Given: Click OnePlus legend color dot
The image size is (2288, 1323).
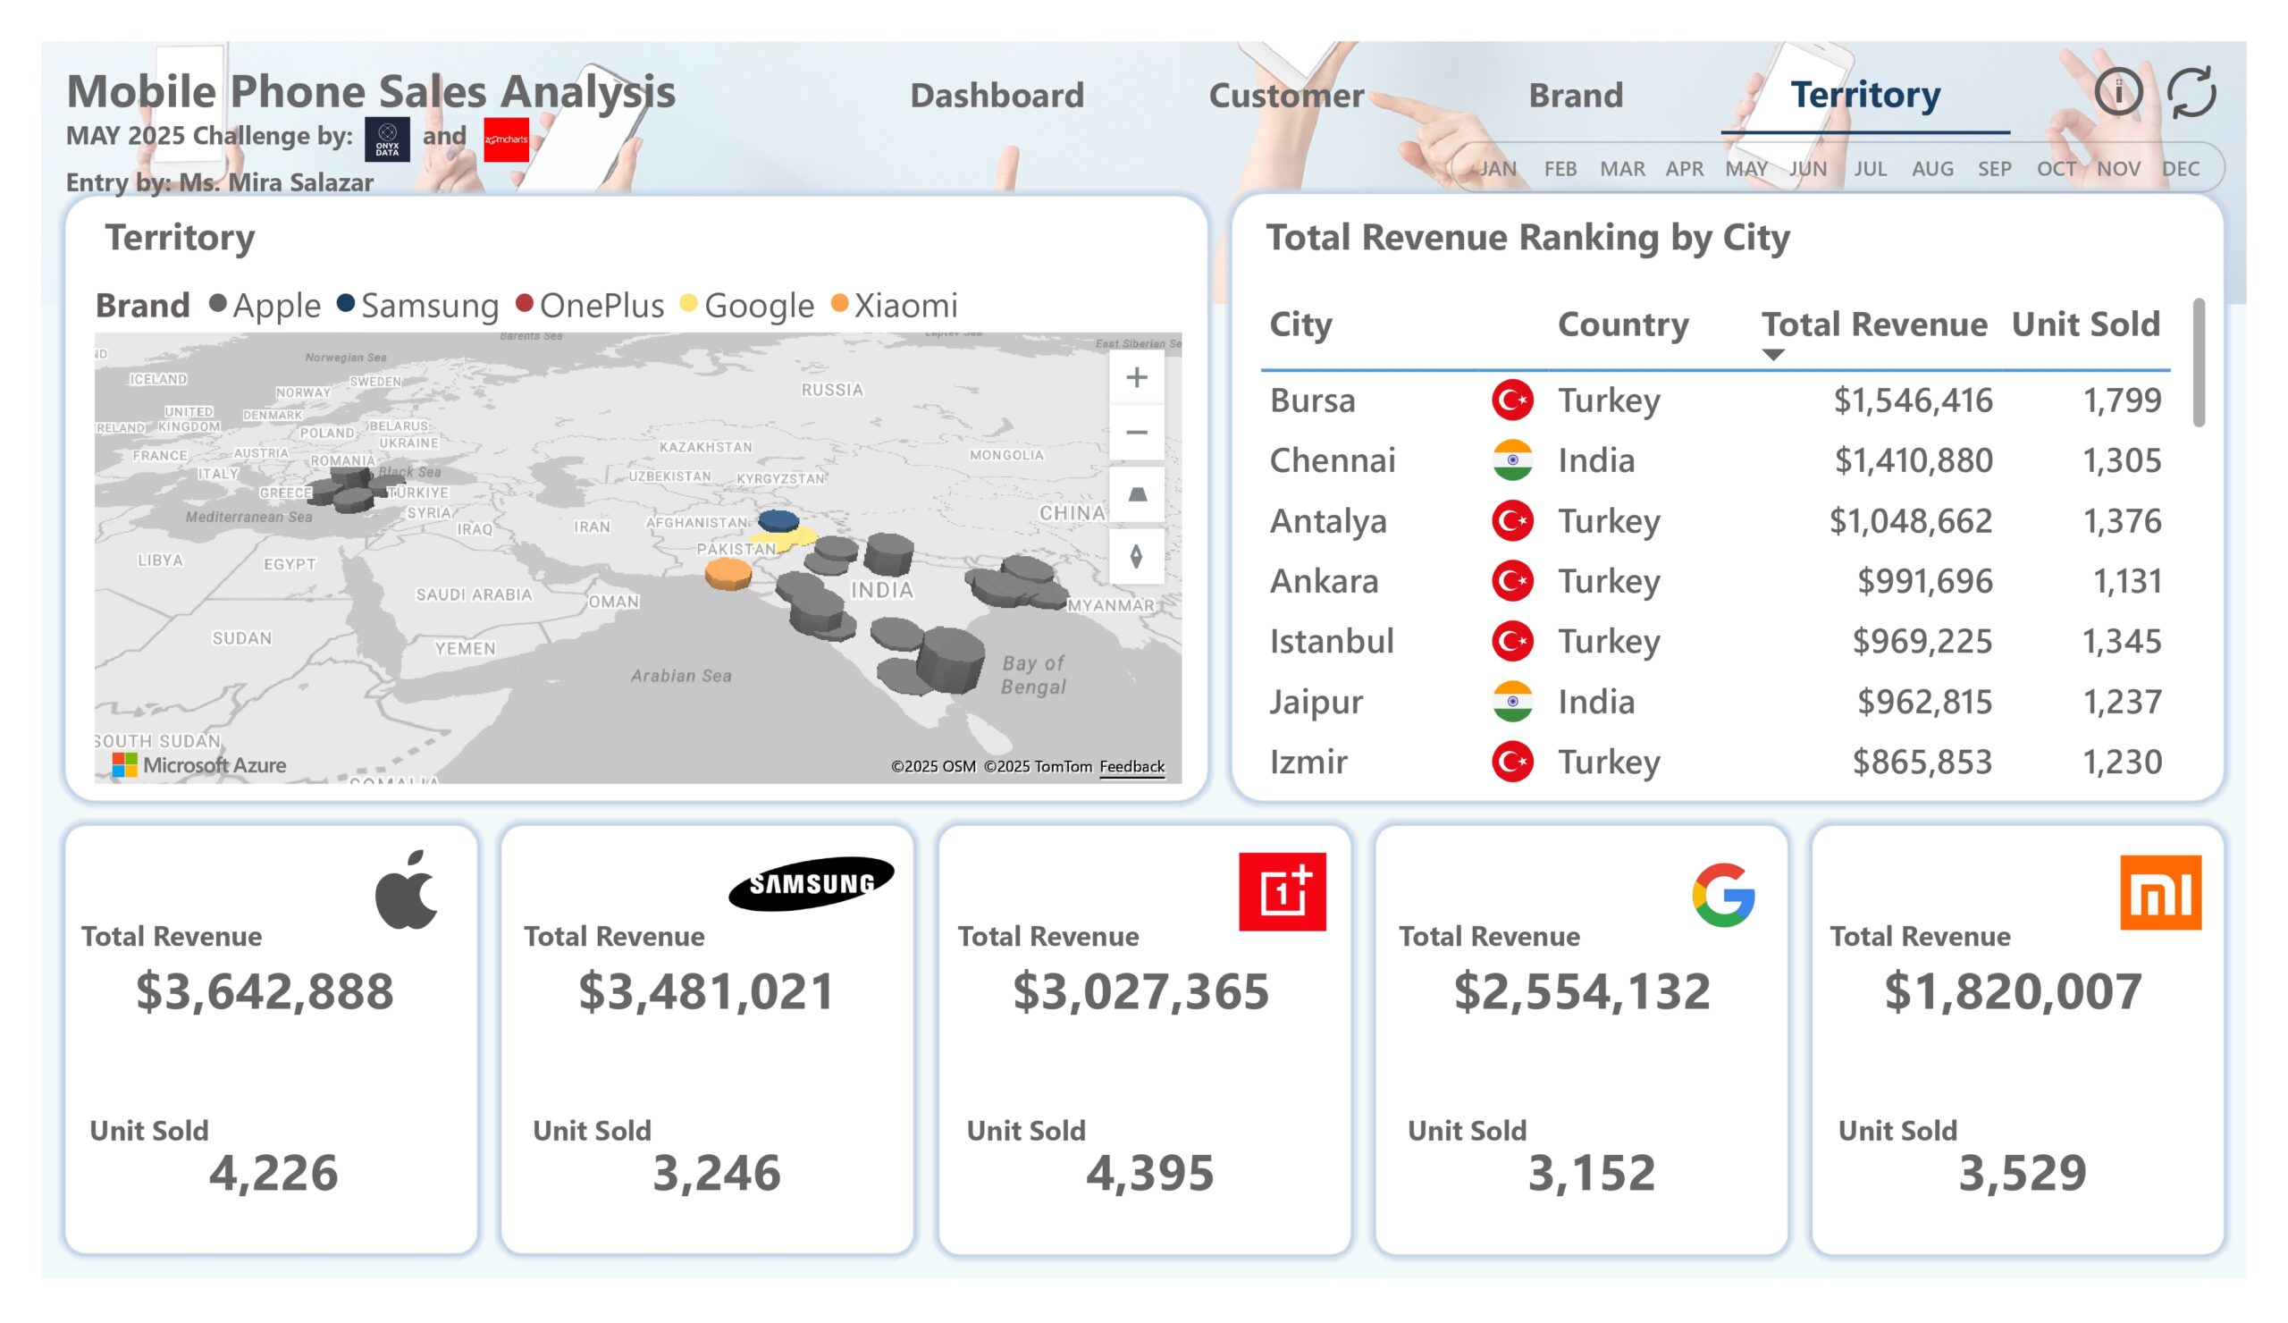Looking at the screenshot, I should coord(524,303).
